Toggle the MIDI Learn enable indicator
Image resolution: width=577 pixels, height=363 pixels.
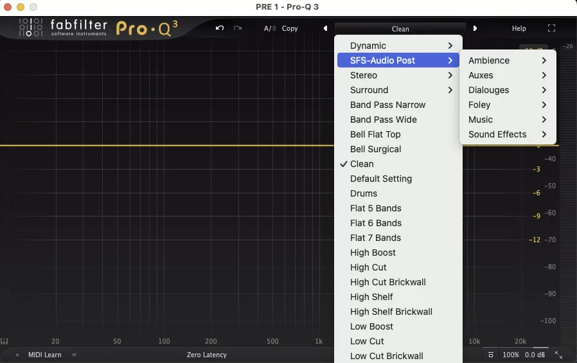(x=17, y=355)
